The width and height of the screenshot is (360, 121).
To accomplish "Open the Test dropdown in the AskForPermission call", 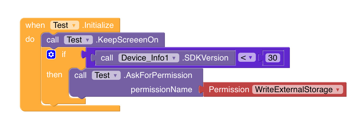I will (106, 75).
